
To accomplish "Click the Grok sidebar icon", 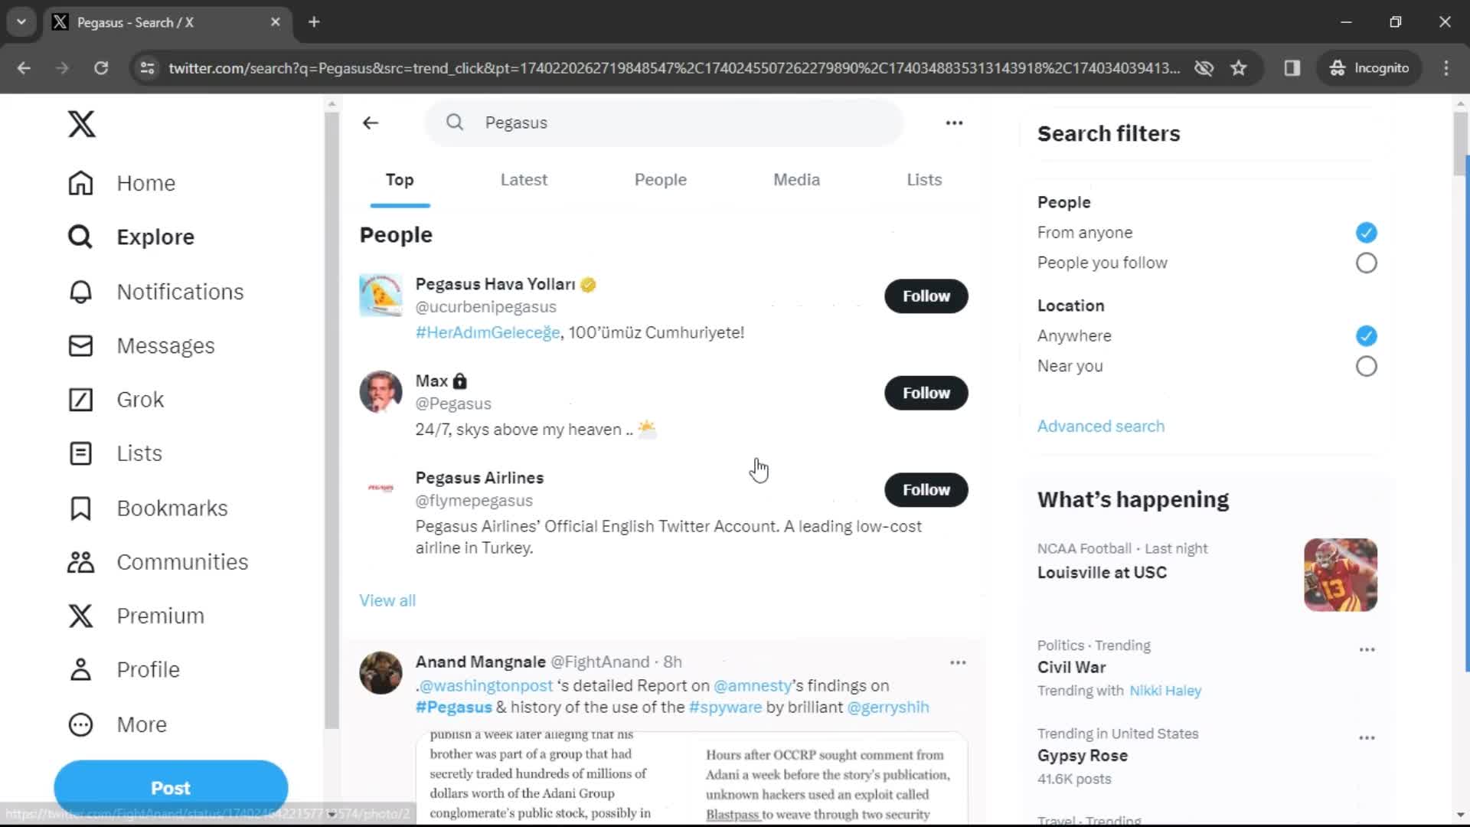I will coord(79,399).
